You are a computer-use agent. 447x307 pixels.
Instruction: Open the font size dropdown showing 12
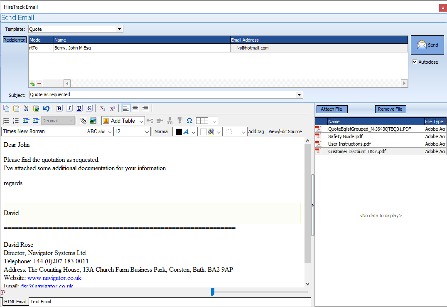(x=147, y=132)
